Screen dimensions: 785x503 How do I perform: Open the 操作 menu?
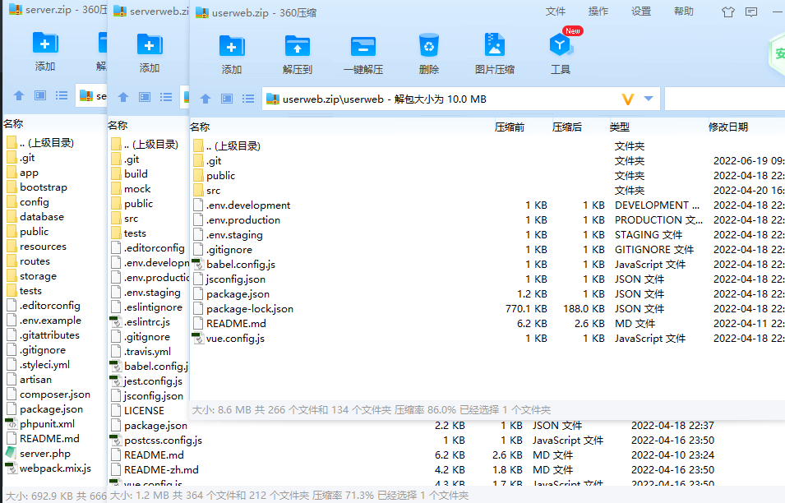coord(598,12)
